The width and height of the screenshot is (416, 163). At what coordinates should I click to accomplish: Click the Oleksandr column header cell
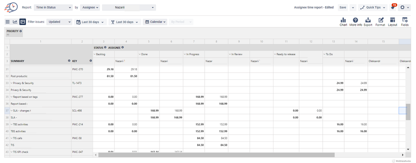[x=383, y=61]
